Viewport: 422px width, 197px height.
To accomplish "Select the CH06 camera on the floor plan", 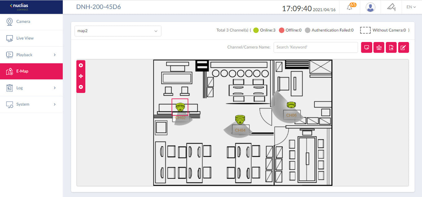I will click(x=291, y=105).
